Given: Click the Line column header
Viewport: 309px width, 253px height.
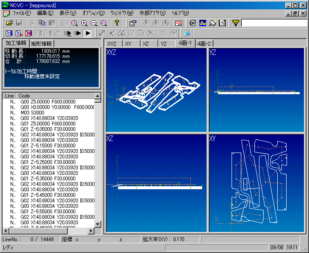Looking at the screenshot, I should pos(9,96).
